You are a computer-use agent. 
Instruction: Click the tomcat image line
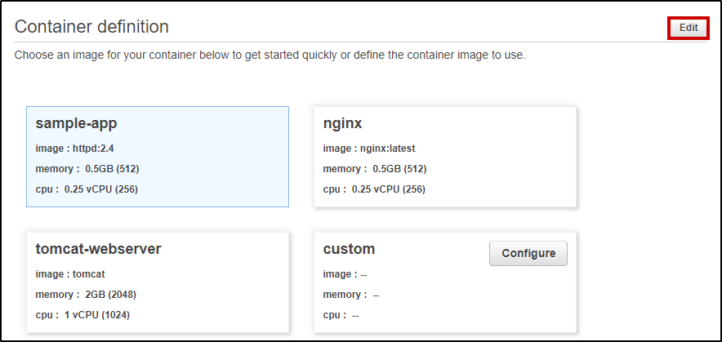tap(70, 274)
